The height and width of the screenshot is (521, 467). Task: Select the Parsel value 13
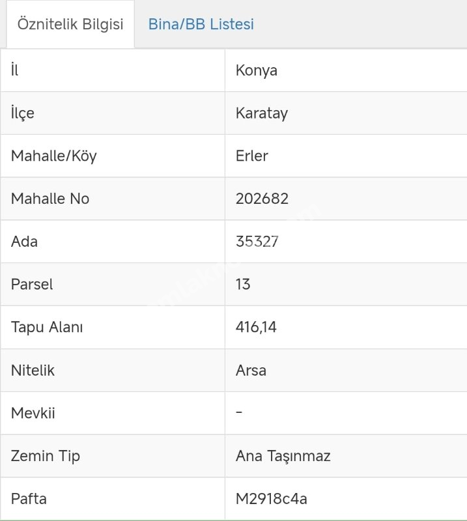click(243, 285)
